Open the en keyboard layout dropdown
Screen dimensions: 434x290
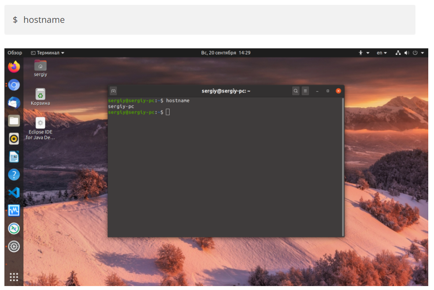pyautogui.click(x=382, y=53)
